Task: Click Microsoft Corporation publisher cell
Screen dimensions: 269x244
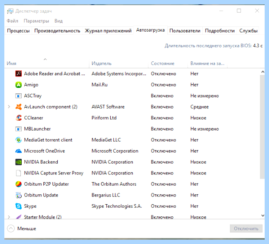Action: [x=115, y=151]
